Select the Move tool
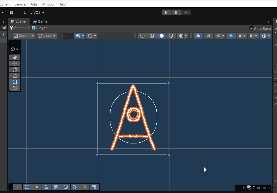The height and width of the screenshot is (193, 277). tap(15, 63)
